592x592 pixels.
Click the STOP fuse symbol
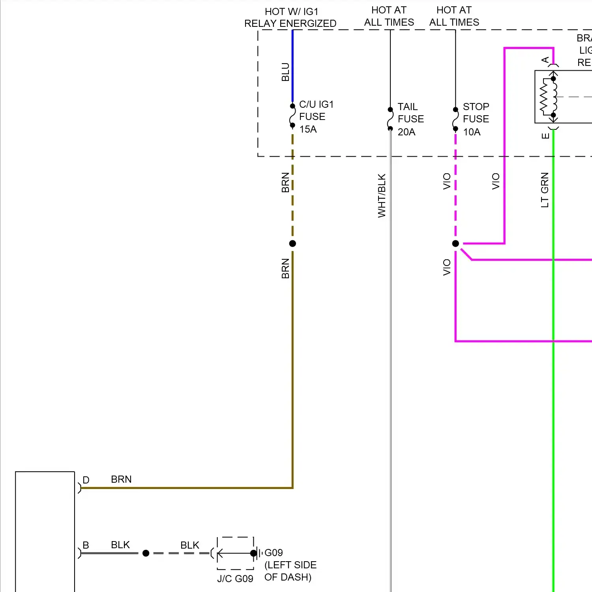[455, 119]
